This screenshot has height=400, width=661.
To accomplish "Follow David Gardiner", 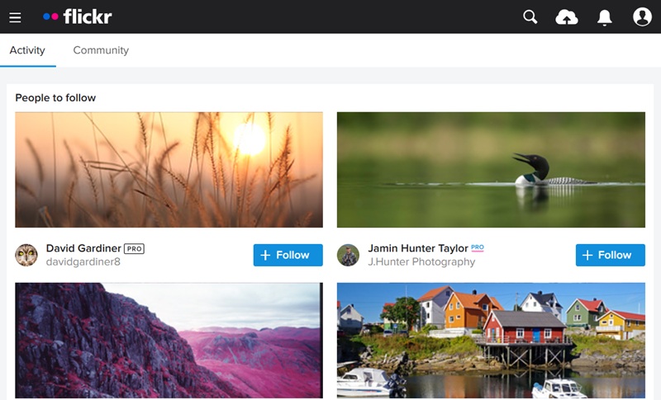I will [x=288, y=255].
